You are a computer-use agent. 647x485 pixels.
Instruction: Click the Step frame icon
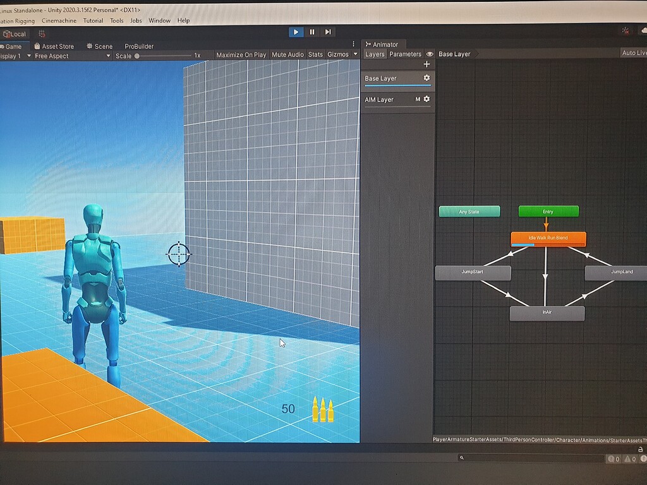tap(327, 32)
